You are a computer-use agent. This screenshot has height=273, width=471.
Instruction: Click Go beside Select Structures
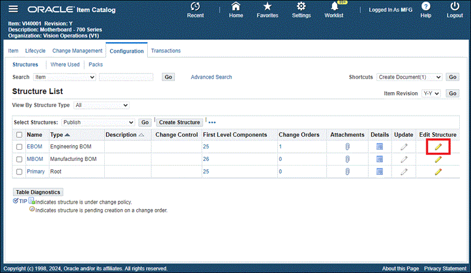point(145,122)
